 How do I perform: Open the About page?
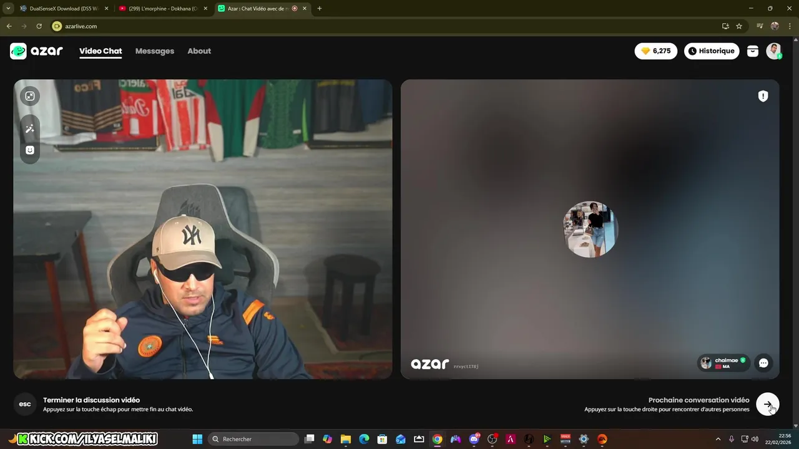(199, 51)
